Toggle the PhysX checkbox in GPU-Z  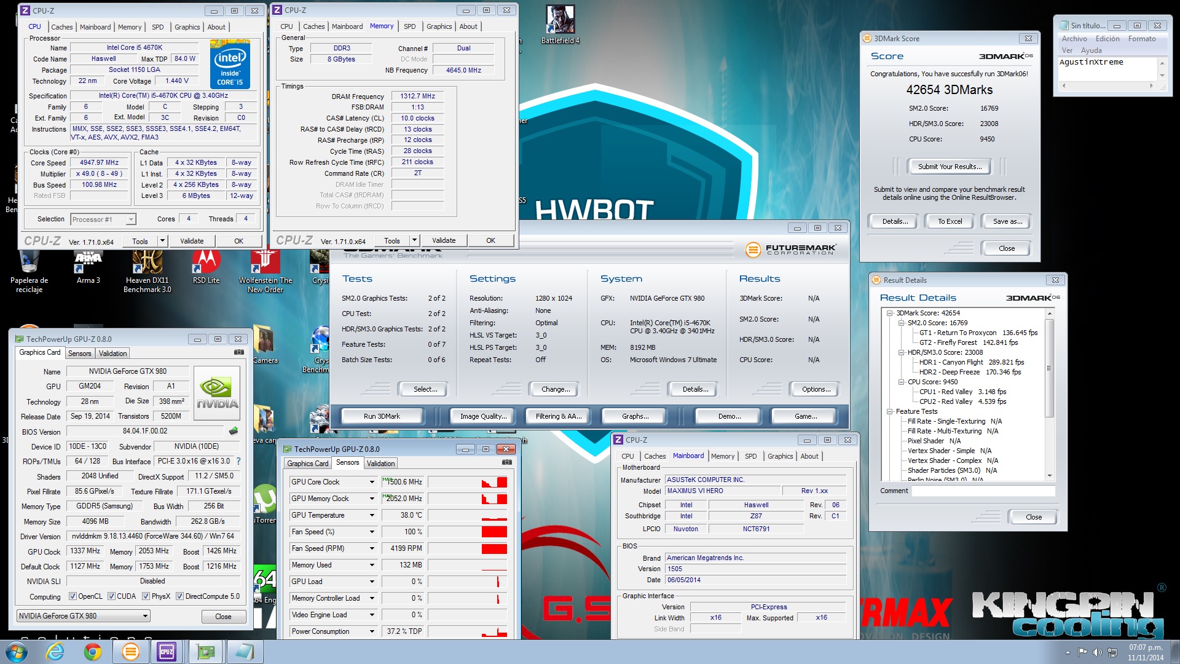coord(146,596)
